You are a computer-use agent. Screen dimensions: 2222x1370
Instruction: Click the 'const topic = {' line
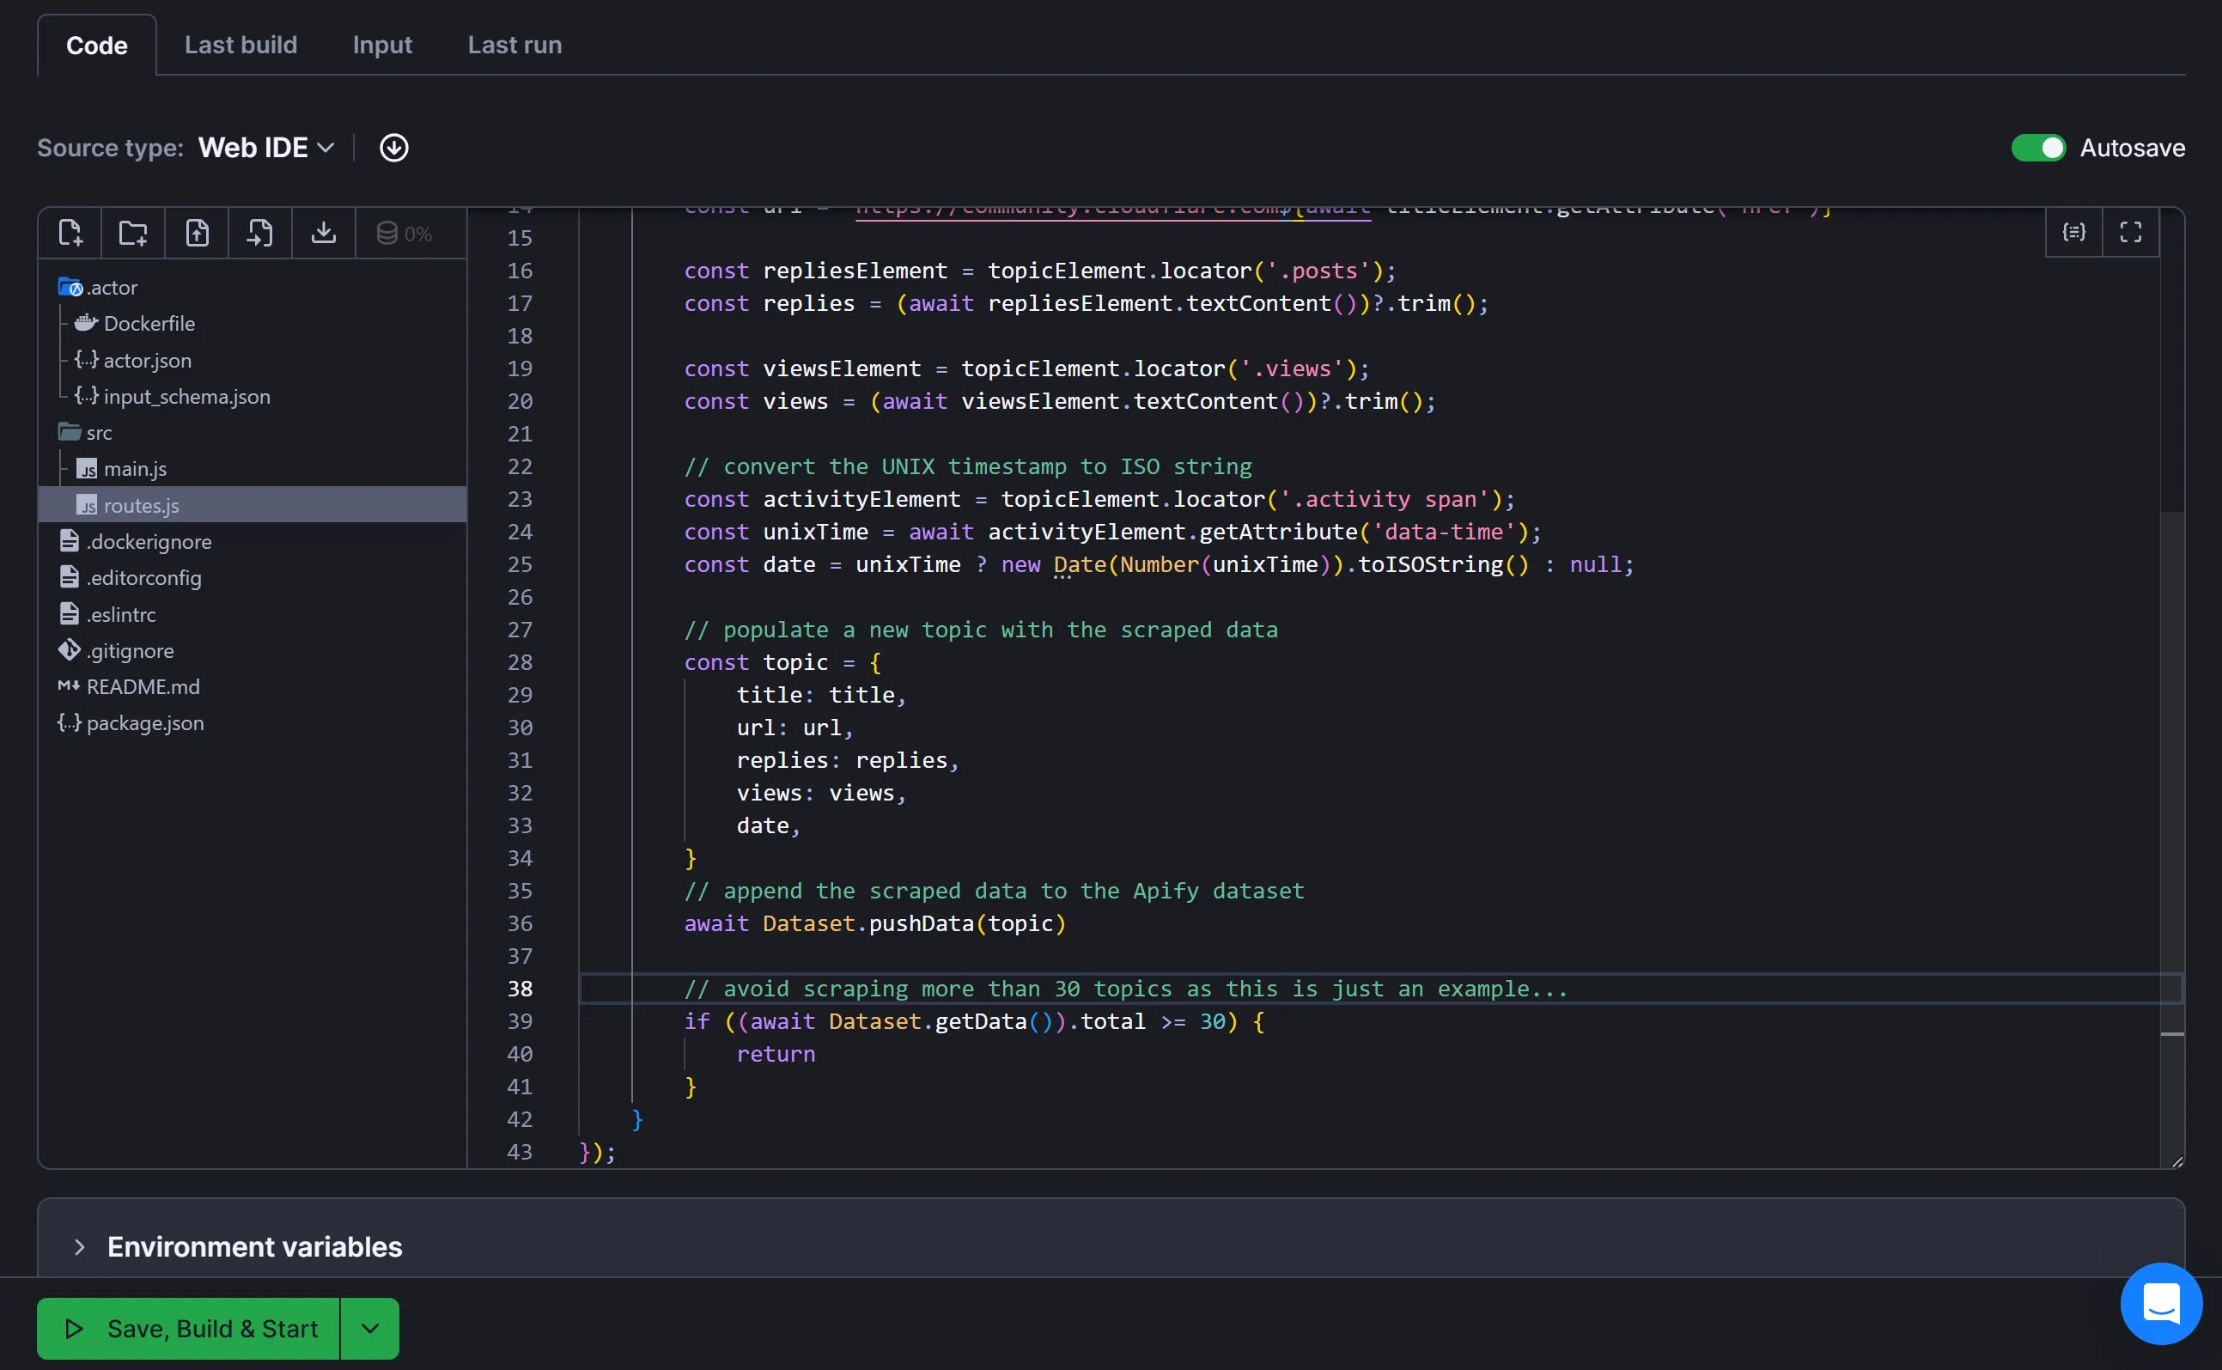point(782,662)
